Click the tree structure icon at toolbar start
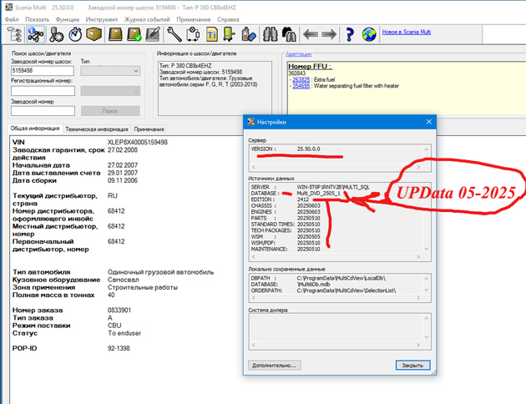526x404 pixels. click(14, 34)
